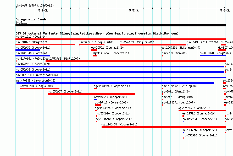Select esv29512 (Conrad2009) label

[199, 113]
